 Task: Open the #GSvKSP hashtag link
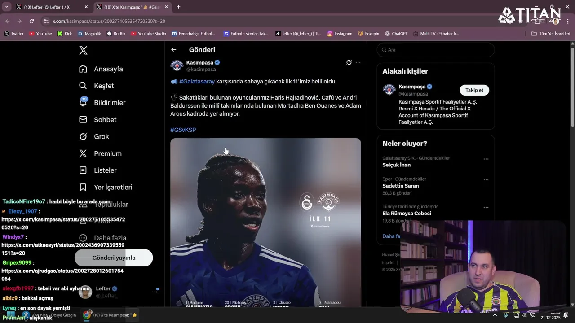click(x=183, y=130)
